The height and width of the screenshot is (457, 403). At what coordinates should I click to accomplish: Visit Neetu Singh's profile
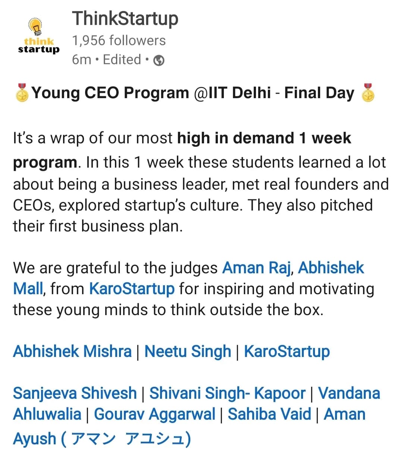point(188,351)
